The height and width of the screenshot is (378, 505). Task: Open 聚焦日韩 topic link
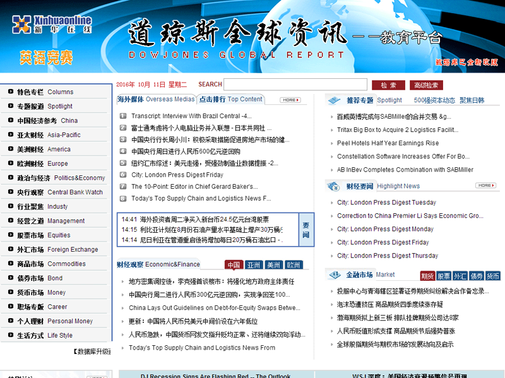point(472,100)
